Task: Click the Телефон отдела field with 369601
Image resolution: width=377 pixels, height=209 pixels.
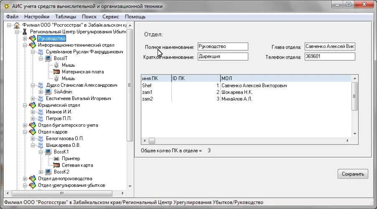Action: click(330, 56)
